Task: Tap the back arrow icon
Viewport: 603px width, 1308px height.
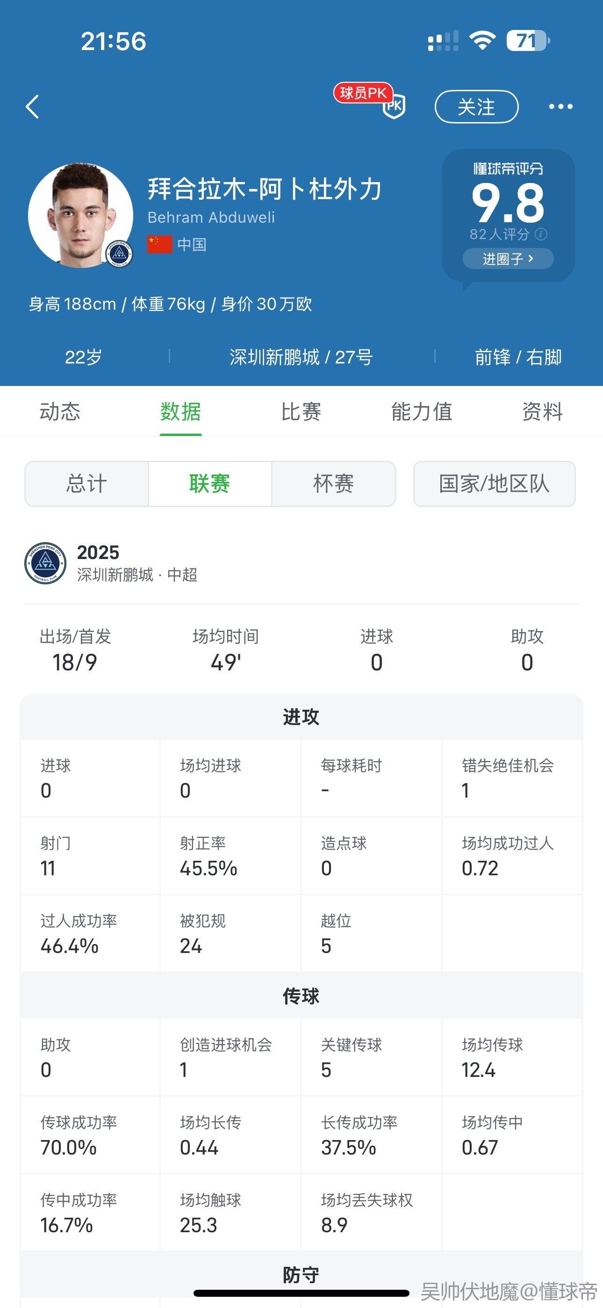Action: pyautogui.click(x=32, y=107)
